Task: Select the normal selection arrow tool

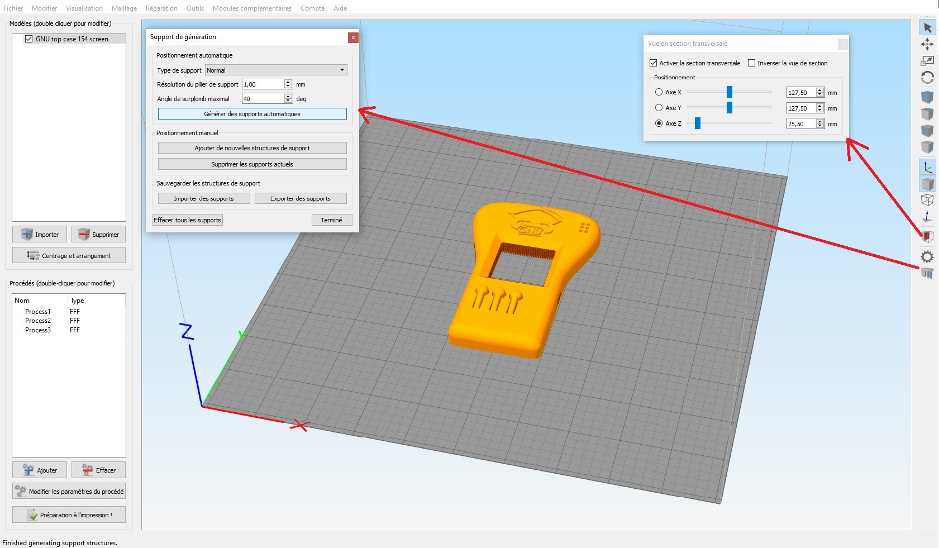Action: coord(927,27)
